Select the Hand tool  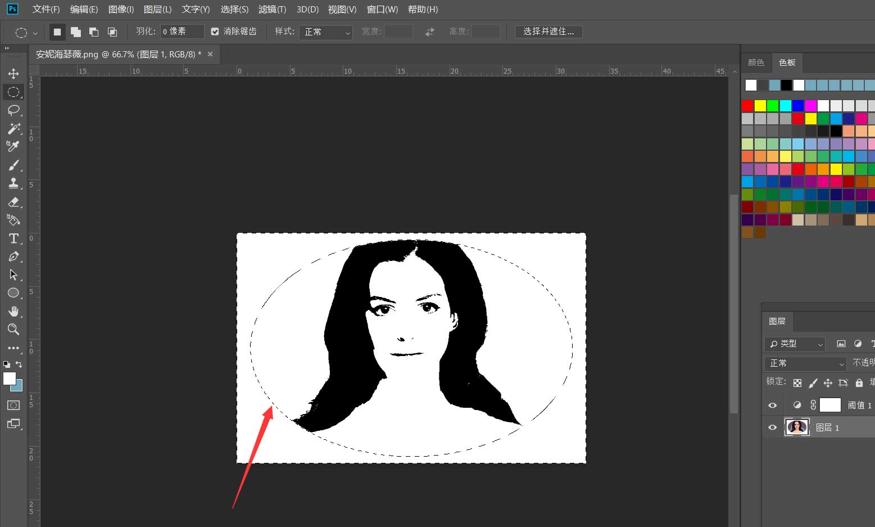13,311
